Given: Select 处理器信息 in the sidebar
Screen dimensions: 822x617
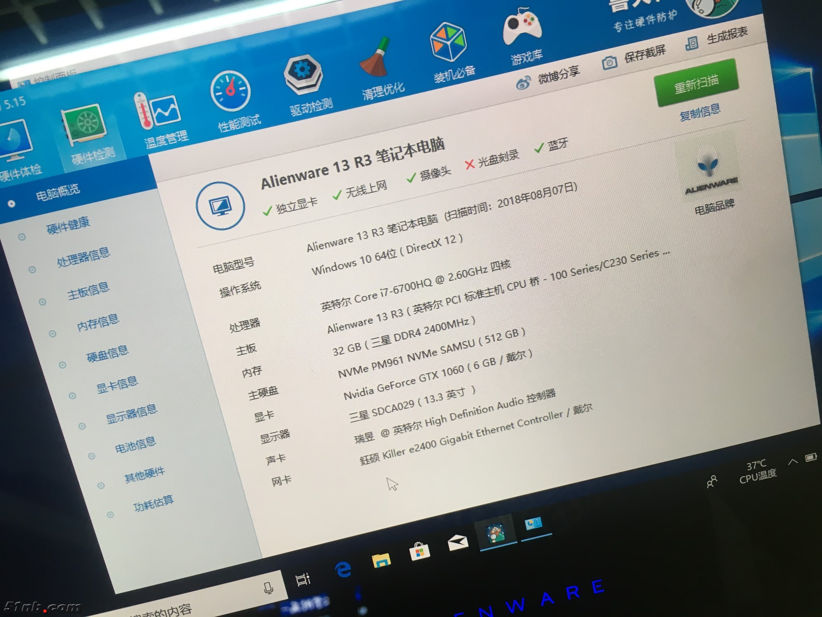Looking at the screenshot, I should pos(83,257).
